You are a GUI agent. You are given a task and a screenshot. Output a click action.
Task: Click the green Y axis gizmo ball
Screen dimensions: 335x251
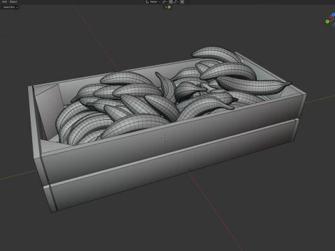tap(327, 22)
